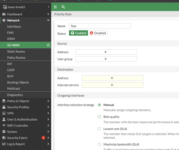This screenshot has width=179, height=150.
Task: Click the WiFi Controller icon
Action: (4, 126)
